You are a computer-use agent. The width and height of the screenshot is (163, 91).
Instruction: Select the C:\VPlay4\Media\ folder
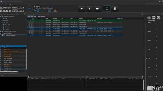tap(10, 35)
